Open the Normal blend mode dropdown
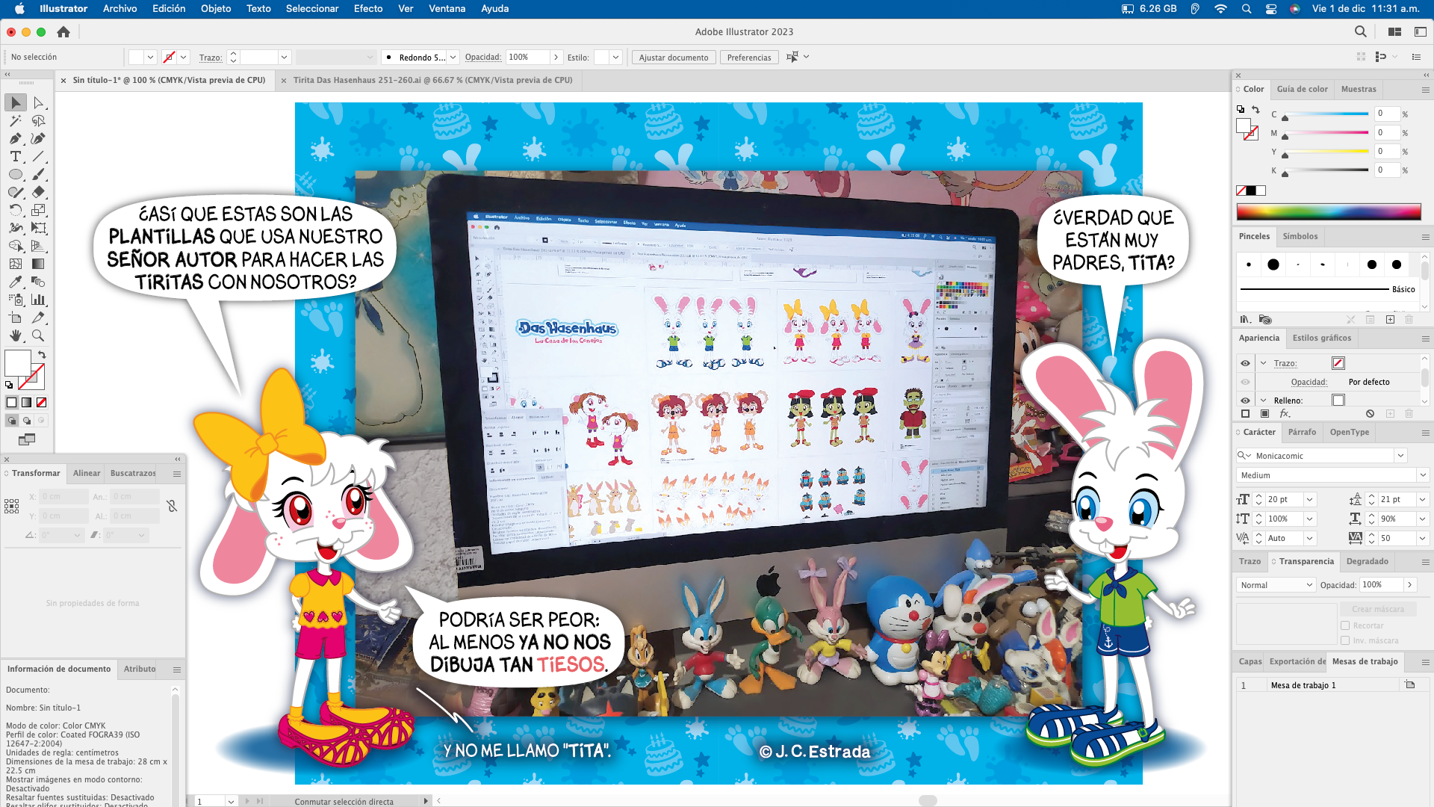This screenshot has height=807, width=1434. click(1275, 585)
